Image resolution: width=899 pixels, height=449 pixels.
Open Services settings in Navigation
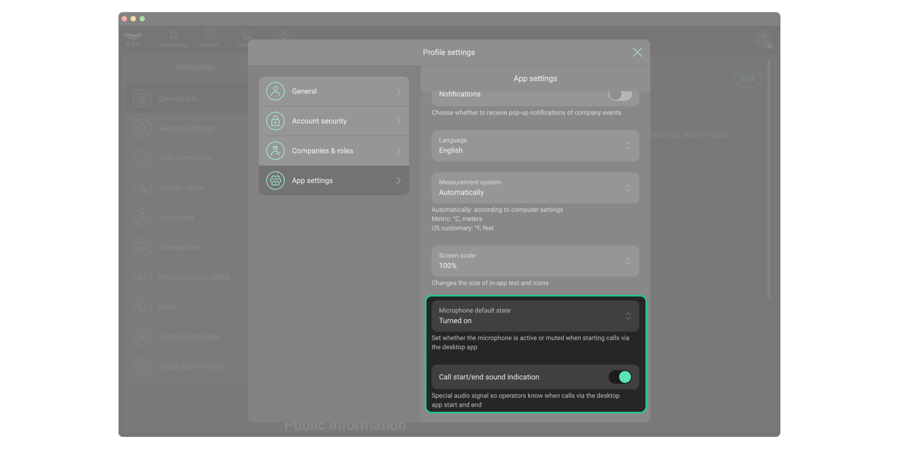click(187, 128)
